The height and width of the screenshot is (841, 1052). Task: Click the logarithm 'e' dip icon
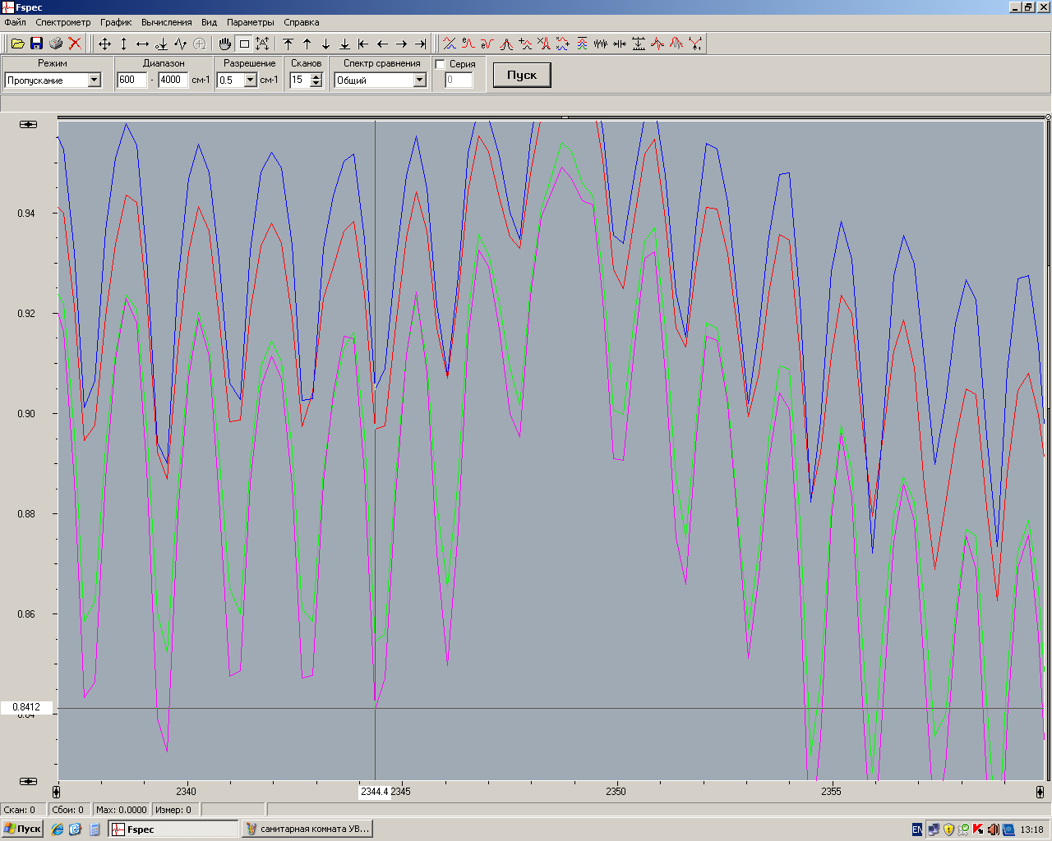(x=487, y=44)
